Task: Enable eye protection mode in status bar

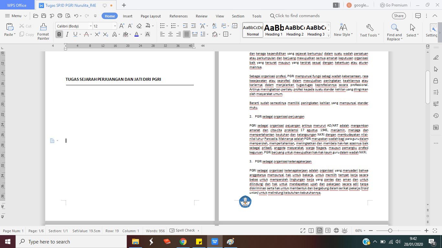Action: pyautogui.click(x=345, y=230)
